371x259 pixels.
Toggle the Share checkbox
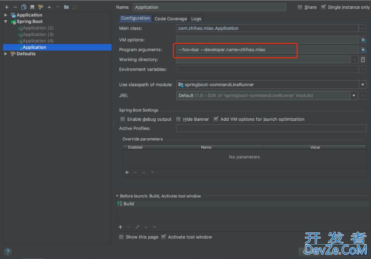[300, 7]
